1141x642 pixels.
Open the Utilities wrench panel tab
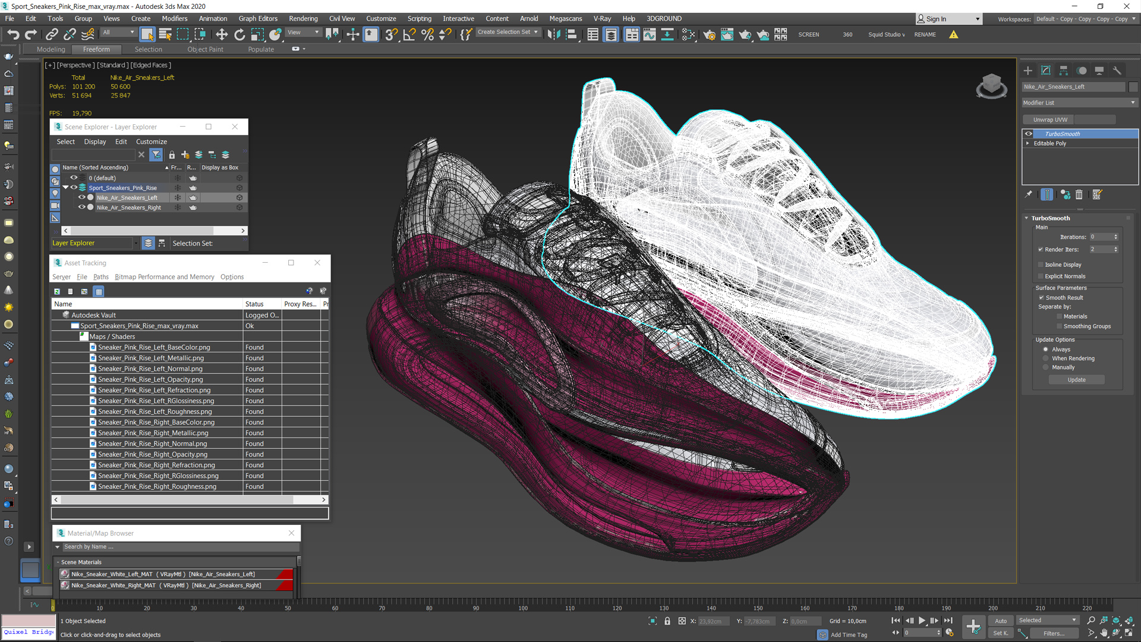1117,70
